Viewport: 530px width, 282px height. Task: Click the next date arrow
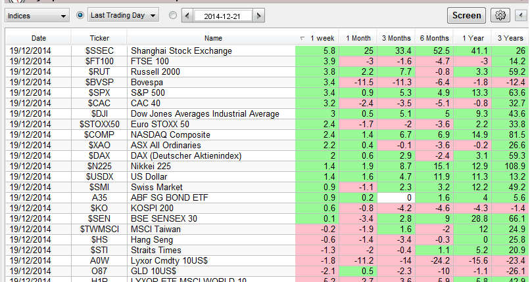point(260,15)
